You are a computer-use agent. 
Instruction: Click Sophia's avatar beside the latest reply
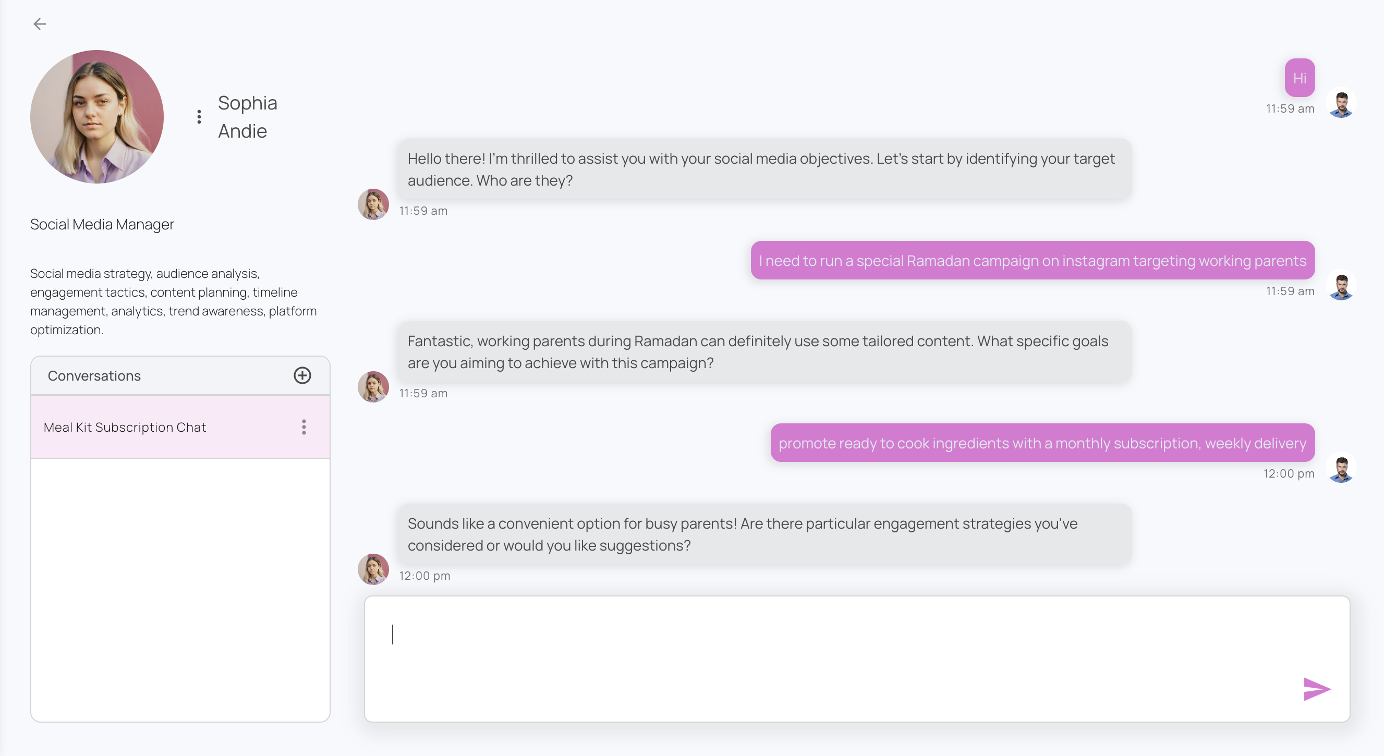point(373,569)
